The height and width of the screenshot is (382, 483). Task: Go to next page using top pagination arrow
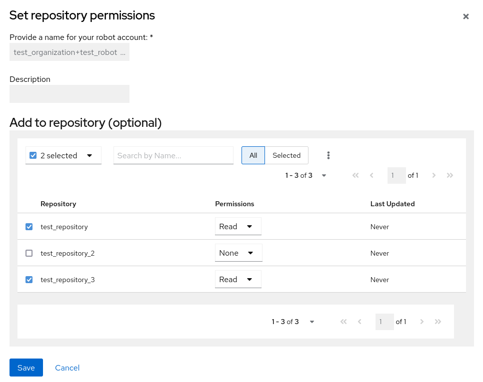[x=434, y=175]
